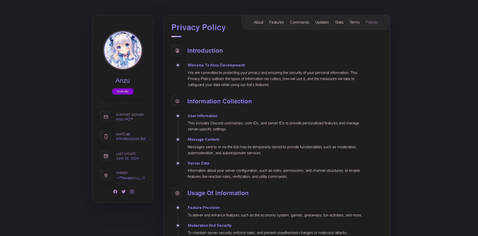
Task: Open the Features page
Action: 276,22
